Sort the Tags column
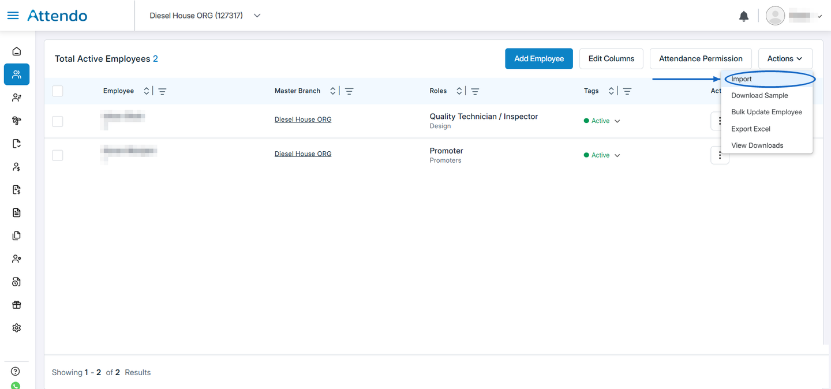The image size is (831, 389). click(x=612, y=91)
